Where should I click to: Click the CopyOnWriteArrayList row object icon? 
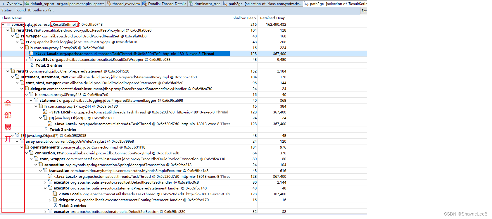pos(22,141)
